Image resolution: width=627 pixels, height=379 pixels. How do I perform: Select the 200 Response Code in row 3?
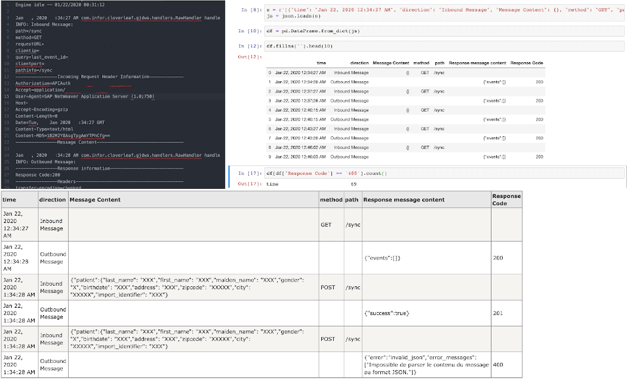[x=540, y=100]
